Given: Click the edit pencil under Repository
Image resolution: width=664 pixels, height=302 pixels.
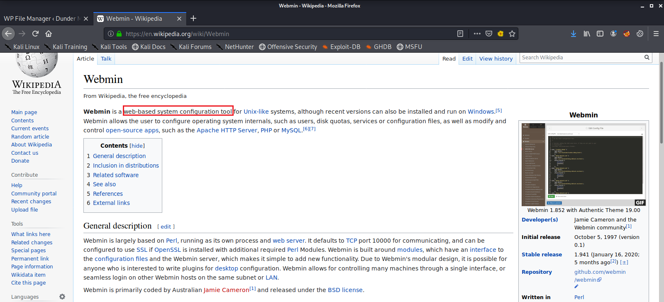Looking at the screenshot, I should [576, 287].
